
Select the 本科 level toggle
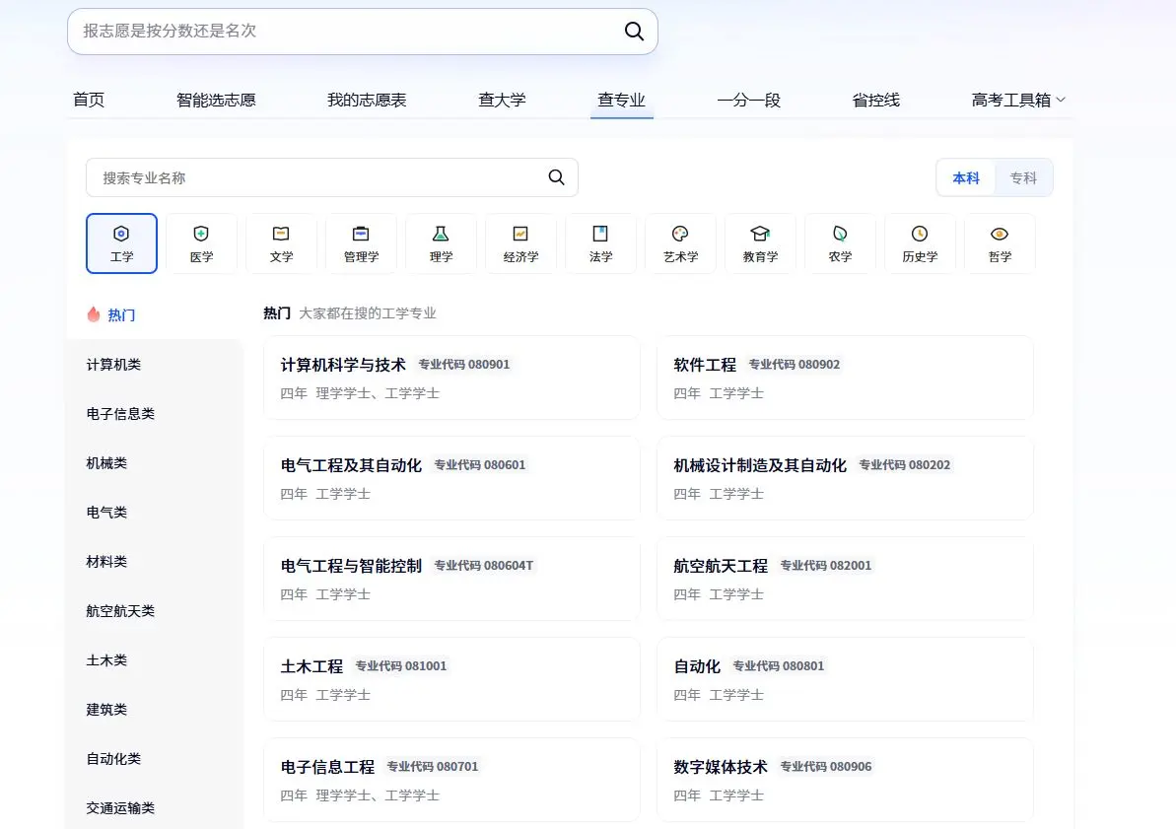[966, 178]
